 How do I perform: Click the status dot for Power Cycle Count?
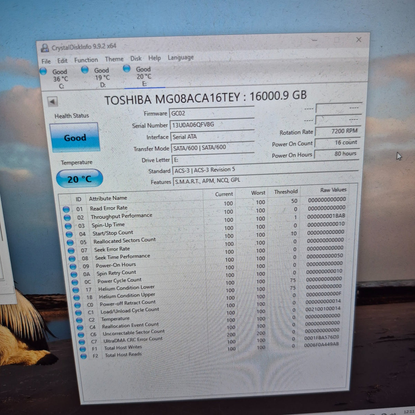pos(75,282)
